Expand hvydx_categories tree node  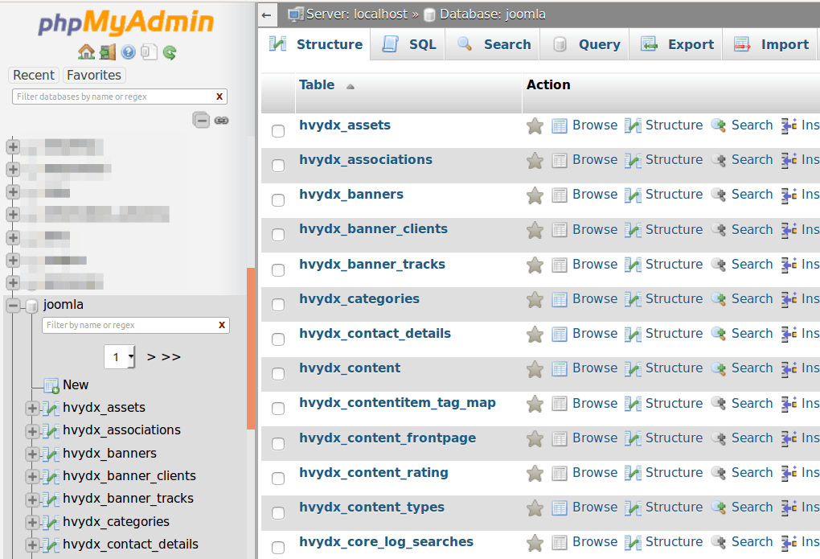click(32, 522)
